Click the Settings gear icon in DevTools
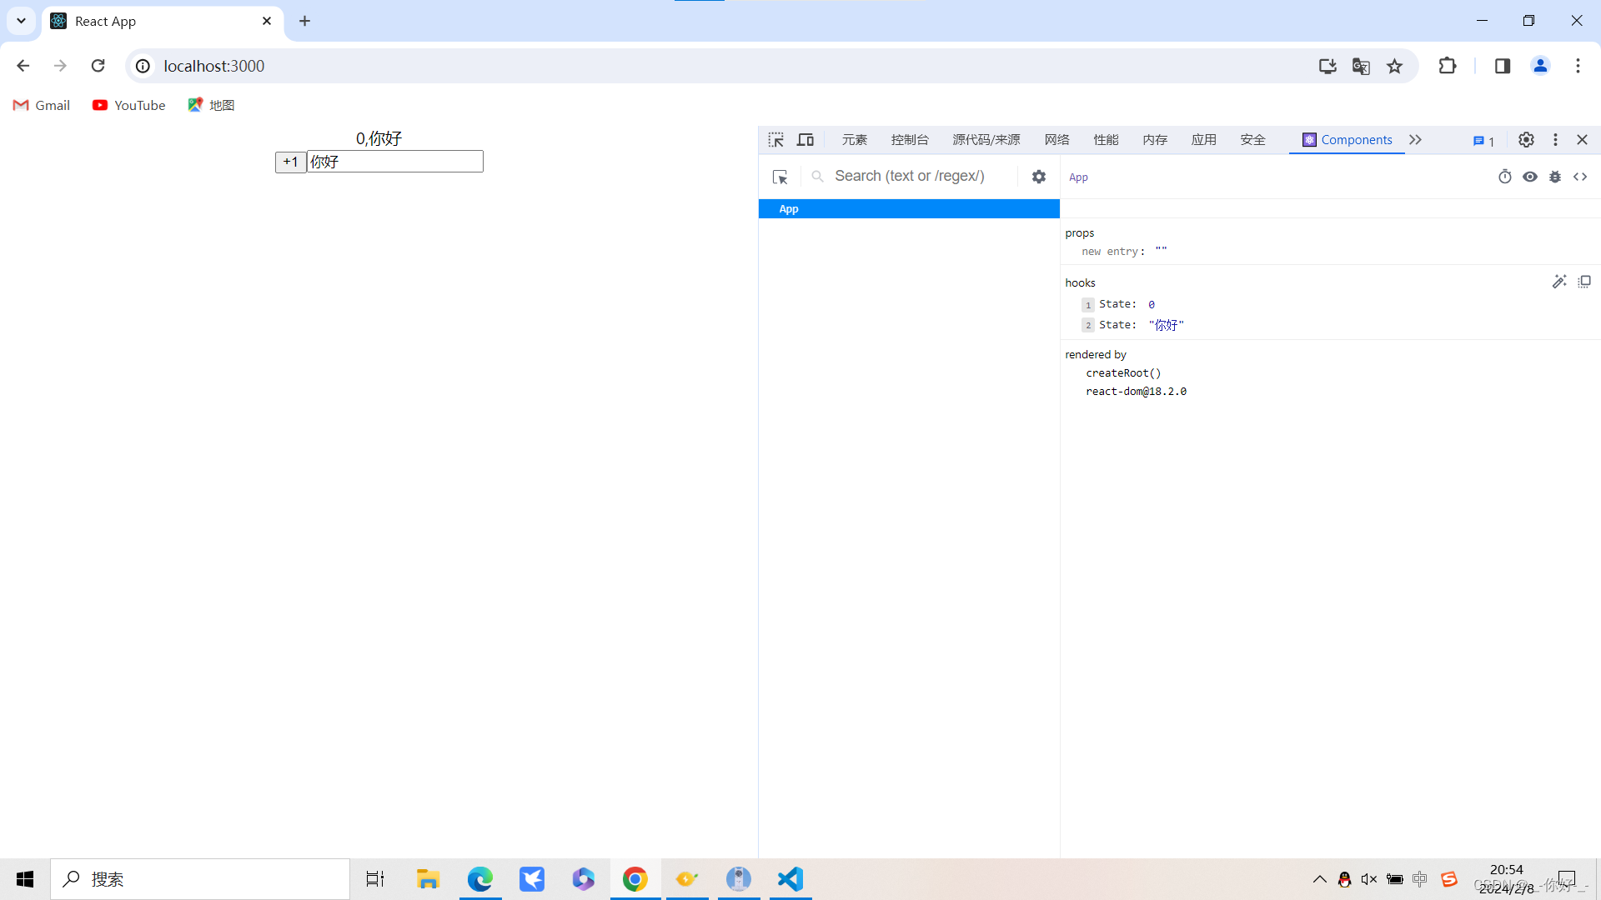 (1526, 139)
